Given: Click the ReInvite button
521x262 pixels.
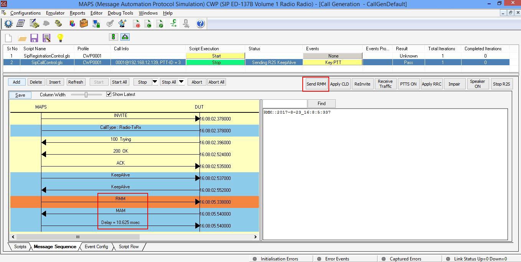Looking at the screenshot, I should point(363,84).
